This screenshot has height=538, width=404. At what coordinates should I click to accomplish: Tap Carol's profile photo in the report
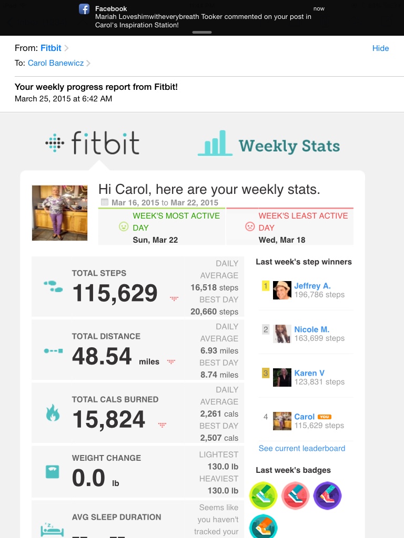(x=59, y=213)
